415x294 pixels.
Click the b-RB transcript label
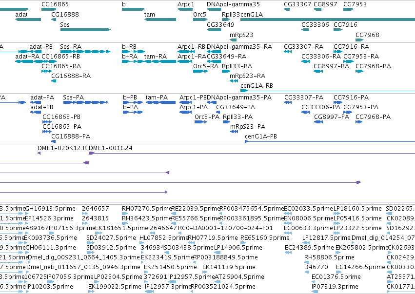click(x=129, y=47)
